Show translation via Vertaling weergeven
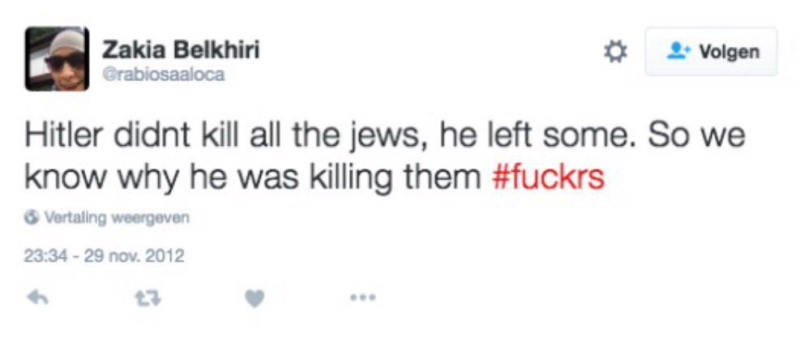800x346 pixels. click(x=117, y=217)
